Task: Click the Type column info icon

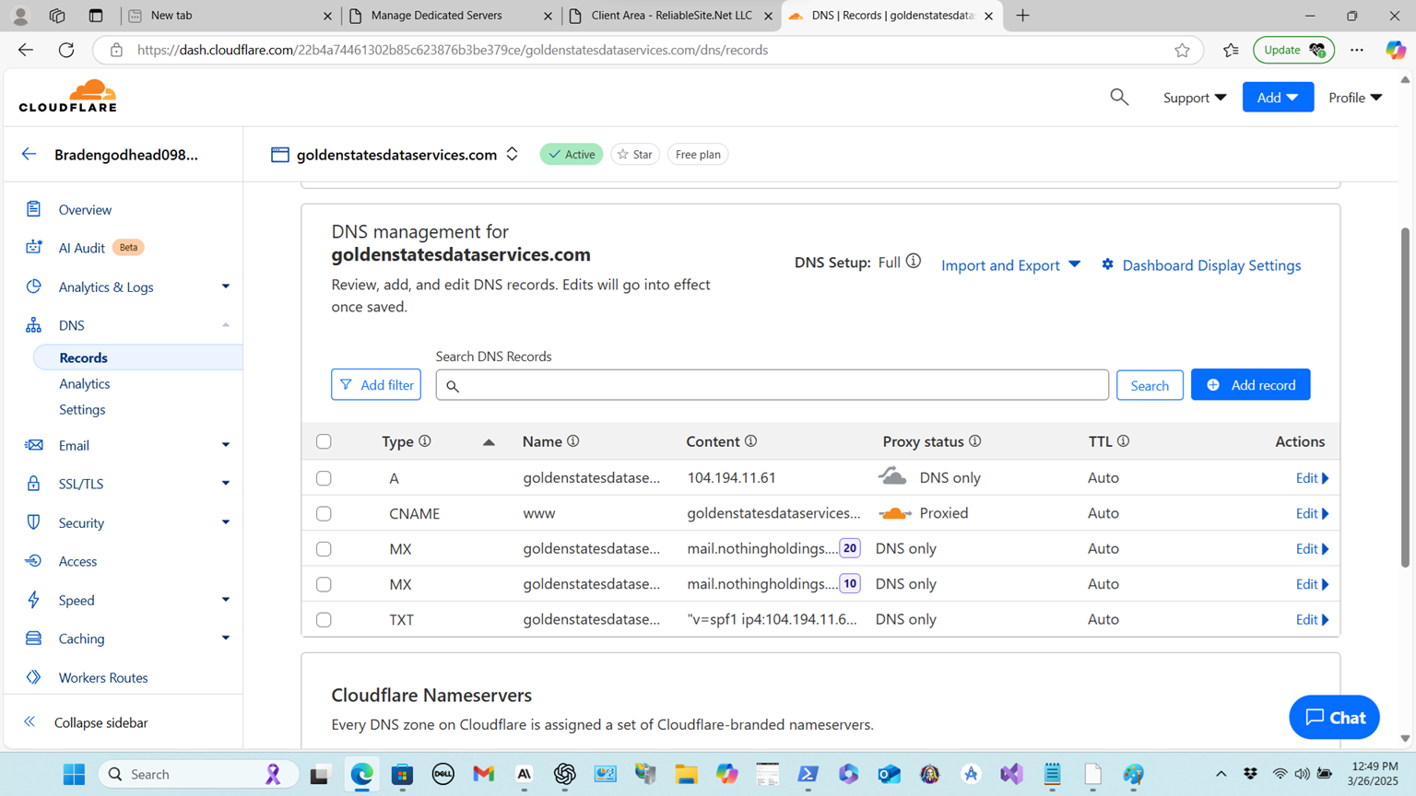Action: click(x=425, y=441)
